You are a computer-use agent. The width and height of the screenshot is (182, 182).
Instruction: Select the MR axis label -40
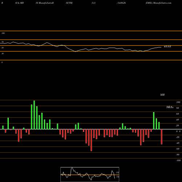tap(178, 143)
